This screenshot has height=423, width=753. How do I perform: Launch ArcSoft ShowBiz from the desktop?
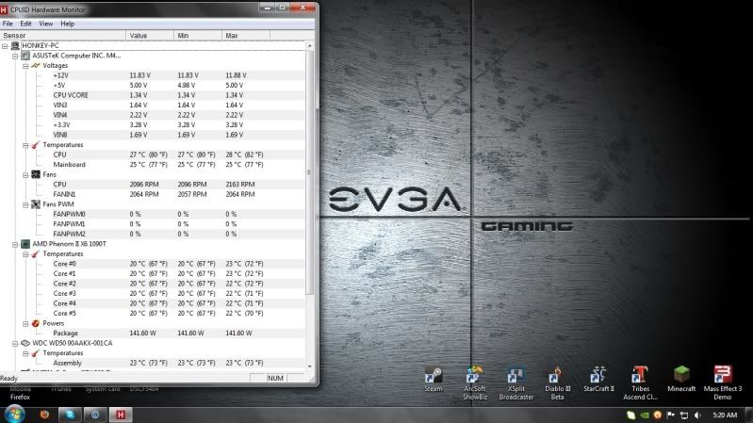point(475,382)
